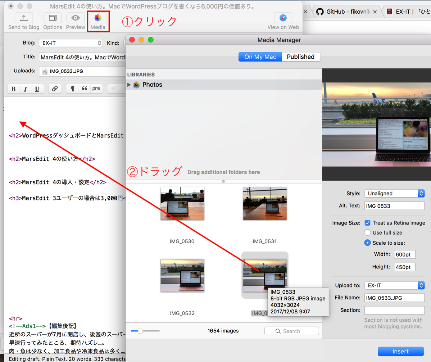Click the '<hr>' line in editor
This screenshot has width=431, height=362.
click(x=15, y=318)
